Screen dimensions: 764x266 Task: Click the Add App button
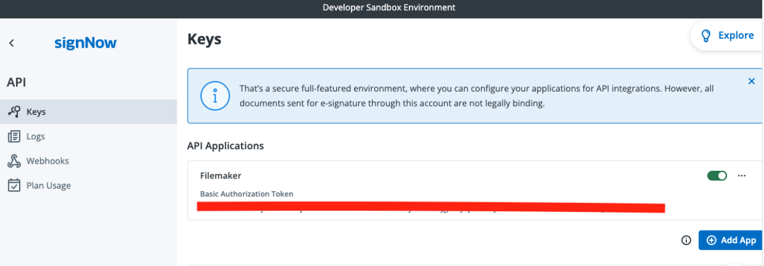point(731,240)
